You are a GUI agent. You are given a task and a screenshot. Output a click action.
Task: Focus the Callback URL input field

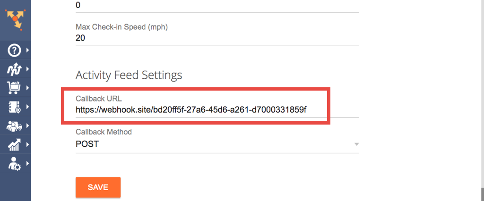[217, 109]
